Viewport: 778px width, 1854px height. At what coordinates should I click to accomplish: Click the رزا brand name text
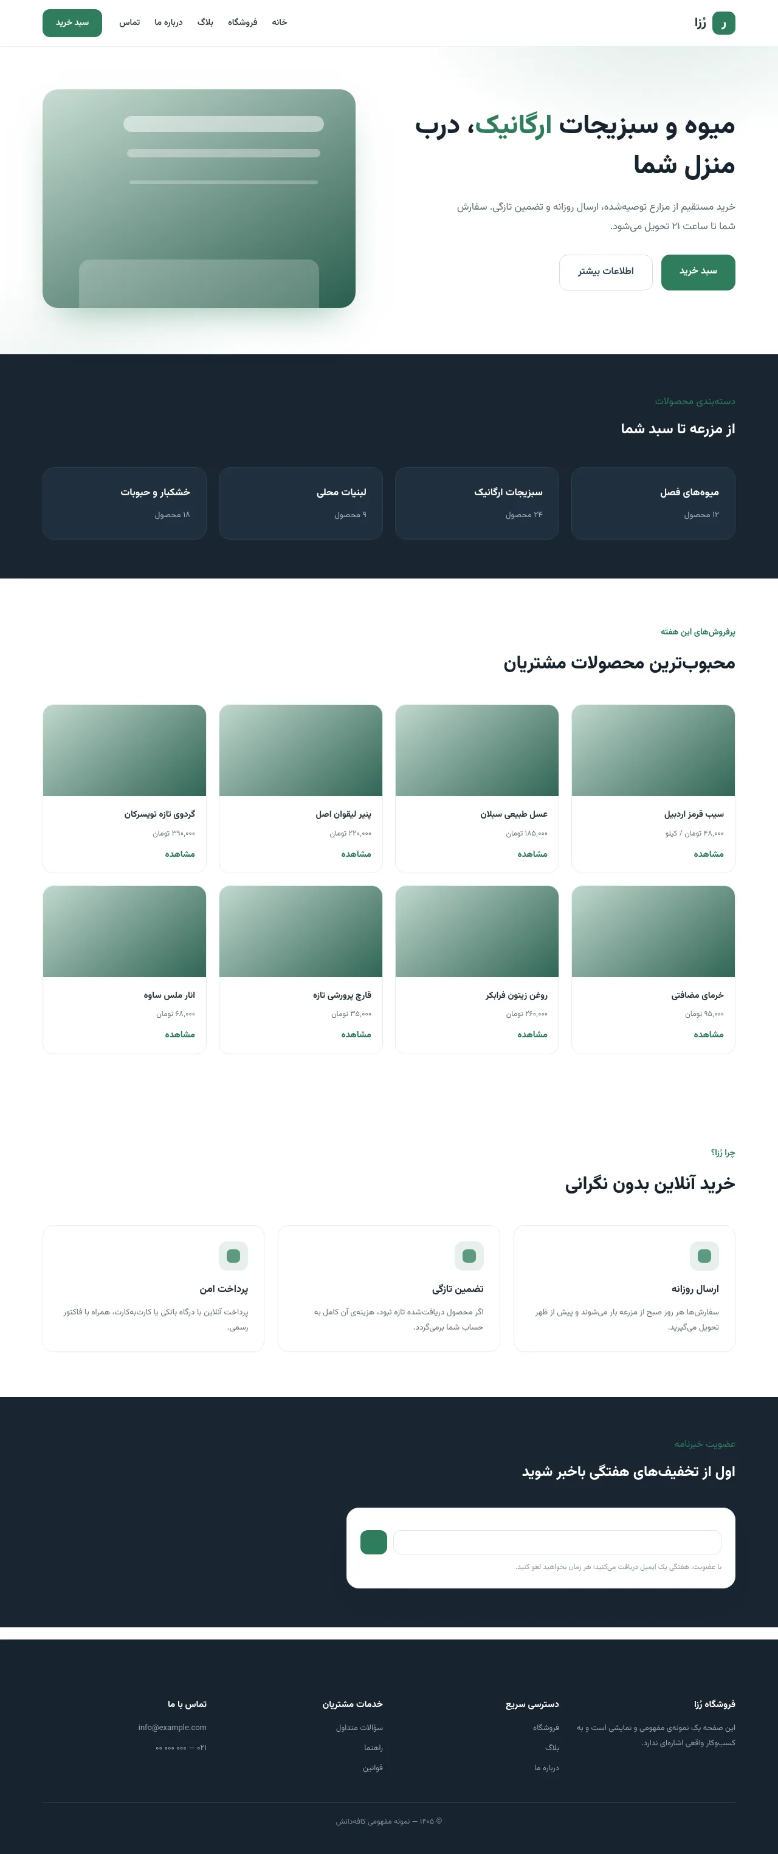tap(700, 23)
